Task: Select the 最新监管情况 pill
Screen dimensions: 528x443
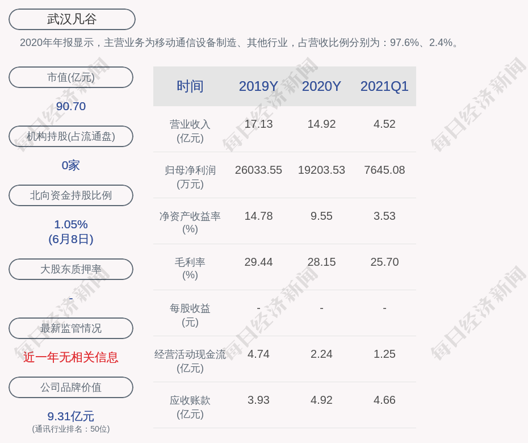Action: click(x=71, y=328)
